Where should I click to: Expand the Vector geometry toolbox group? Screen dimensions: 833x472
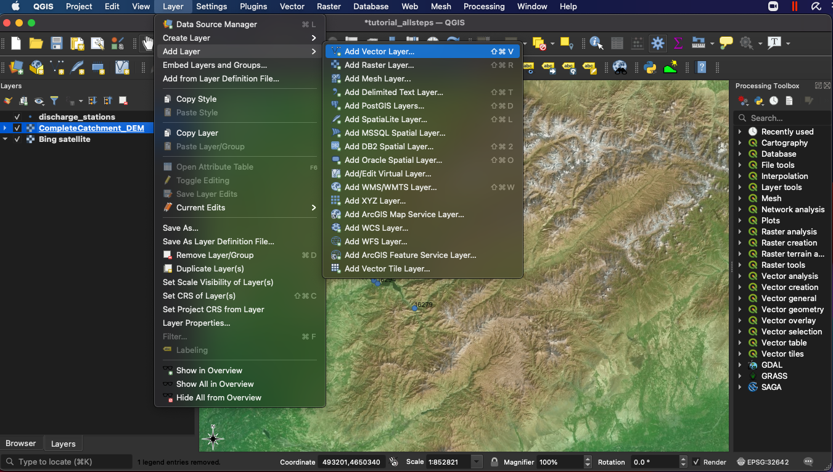click(x=739, y=309)
